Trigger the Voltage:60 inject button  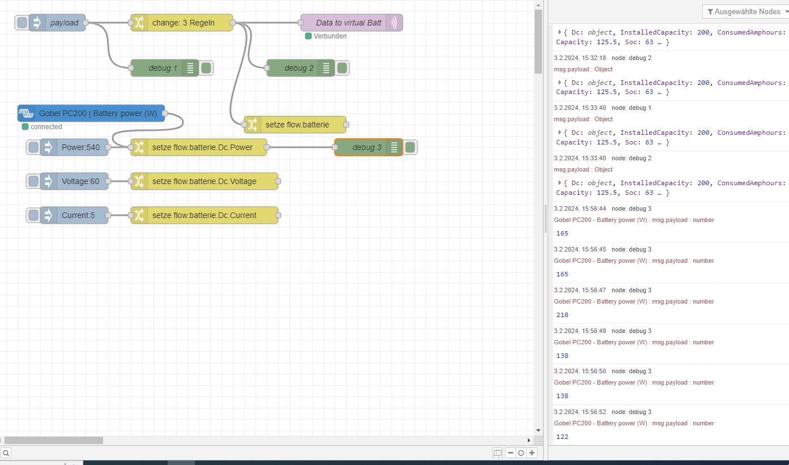(x=33, y=181)
